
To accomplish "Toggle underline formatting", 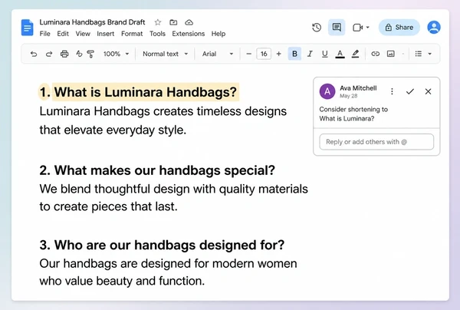I will point(324,54).
